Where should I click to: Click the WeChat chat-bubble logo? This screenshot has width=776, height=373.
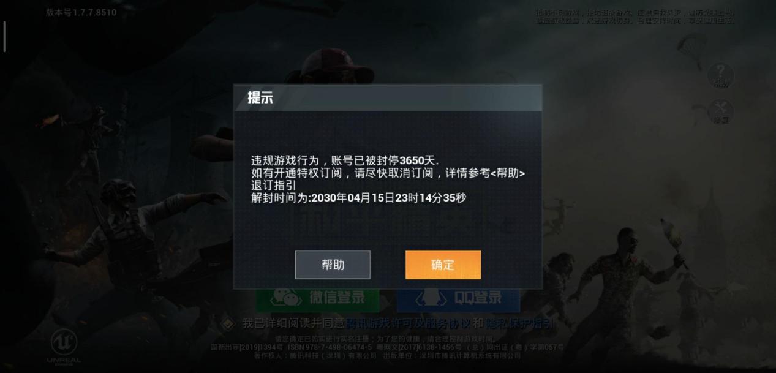[x=287, y=298]
